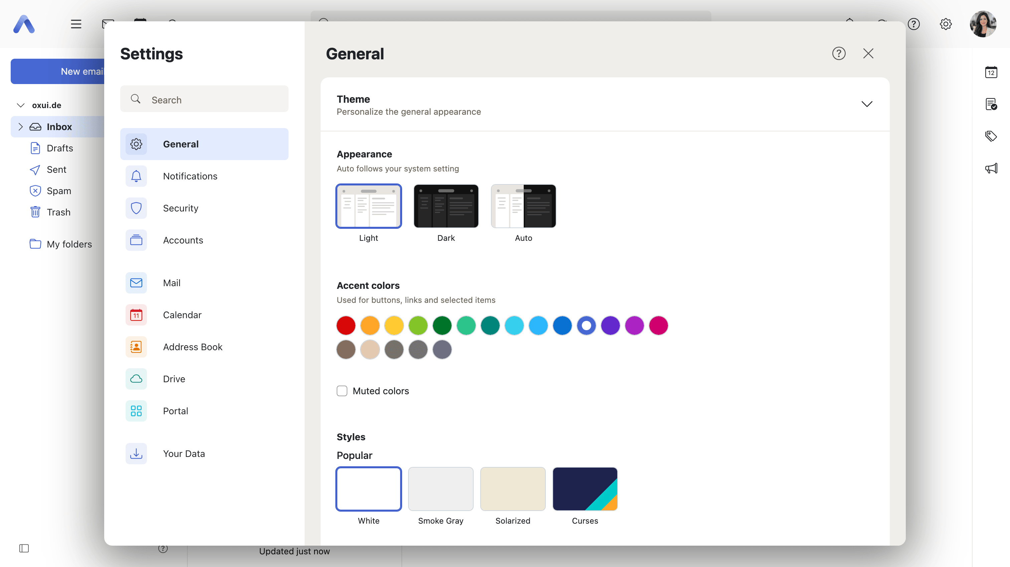Open the top bar help question mark

[913, 24]
